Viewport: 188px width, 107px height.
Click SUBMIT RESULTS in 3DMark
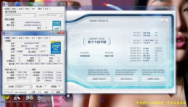(x=99, y=79)
